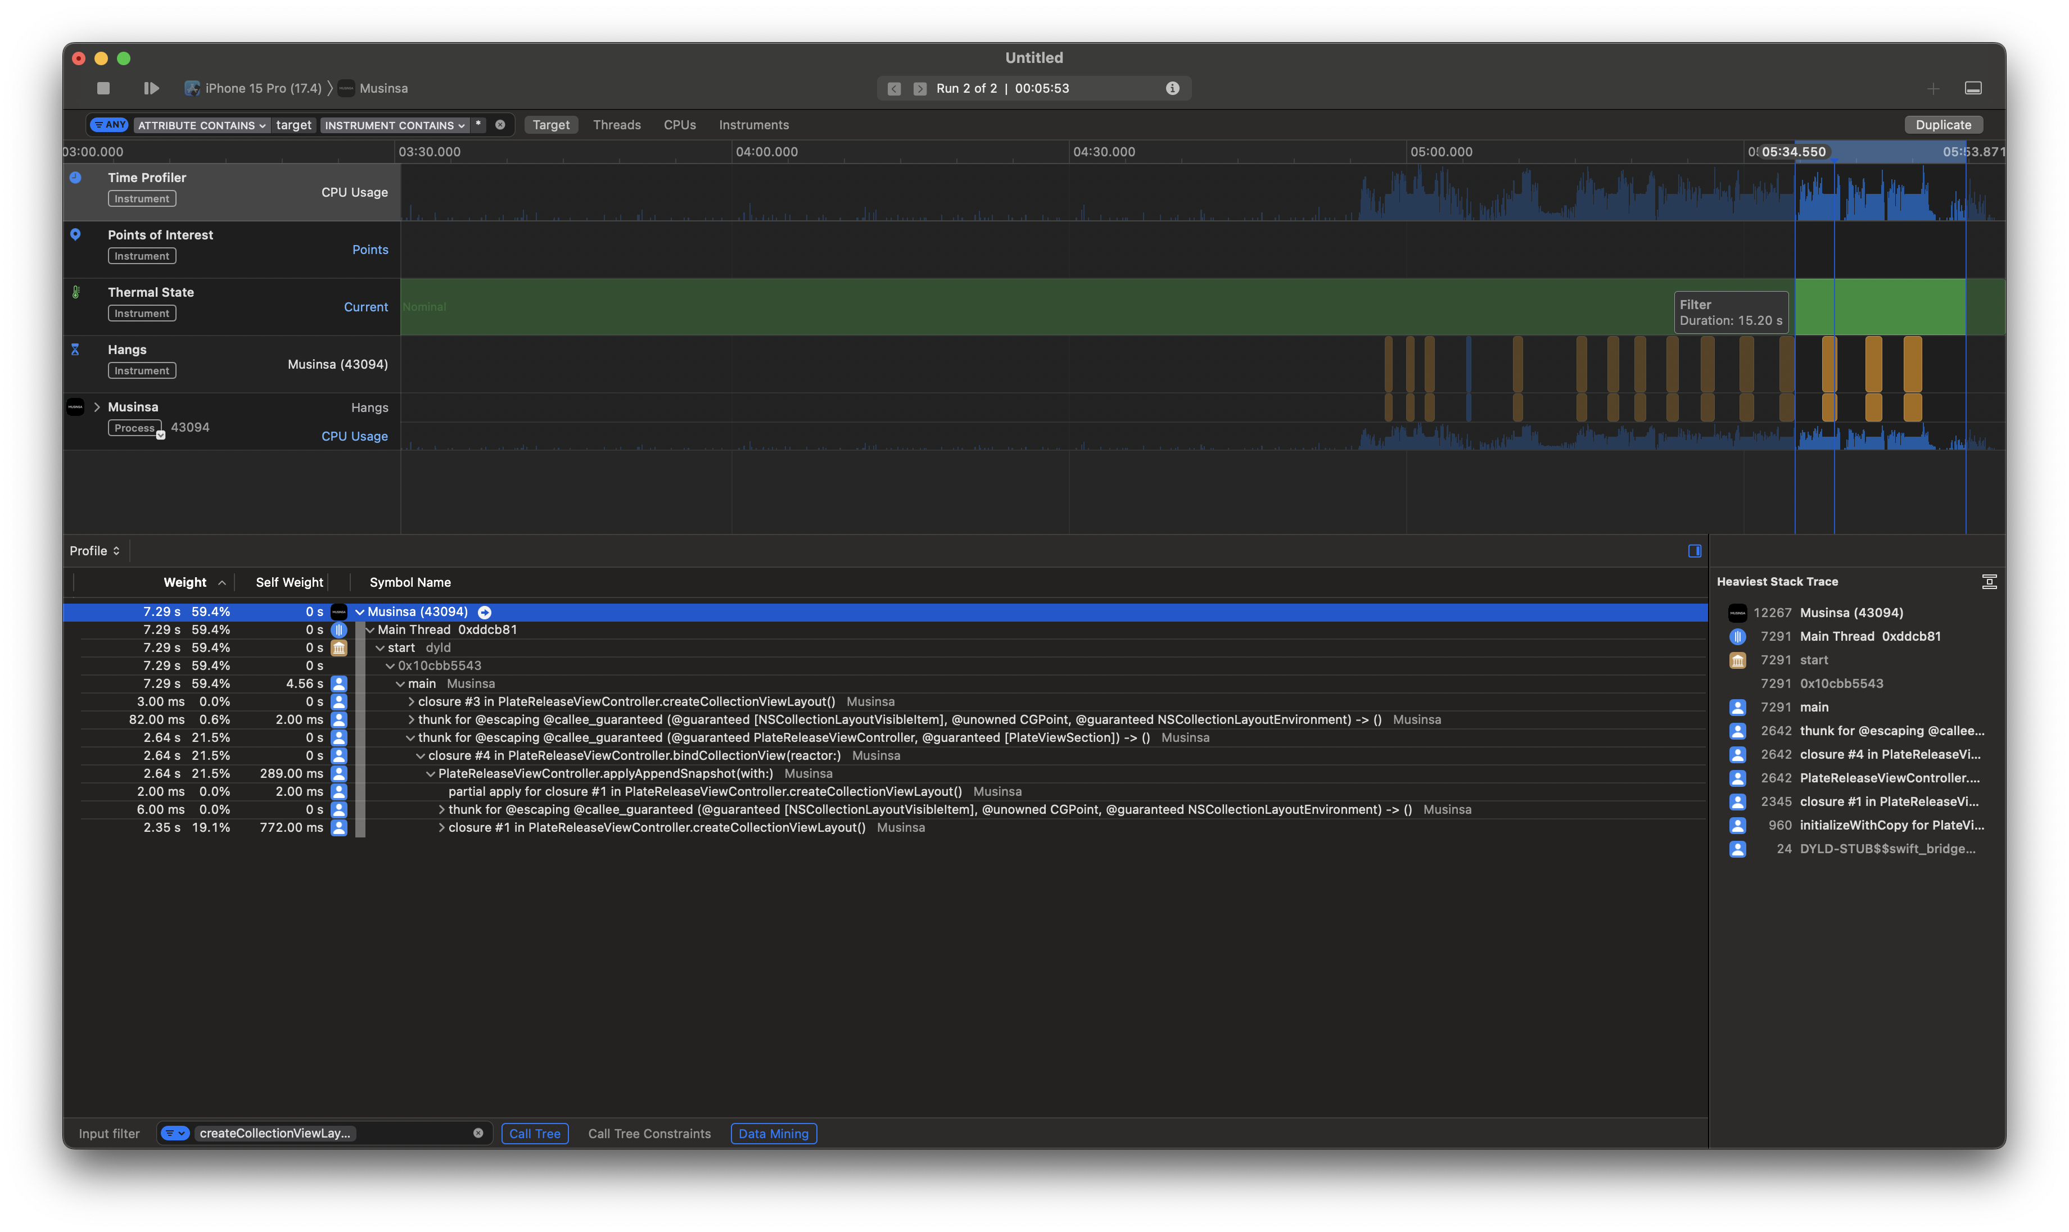Click the dyld library icon on start row
This screenshot has width=2069, height=1232.
[339, 649]
